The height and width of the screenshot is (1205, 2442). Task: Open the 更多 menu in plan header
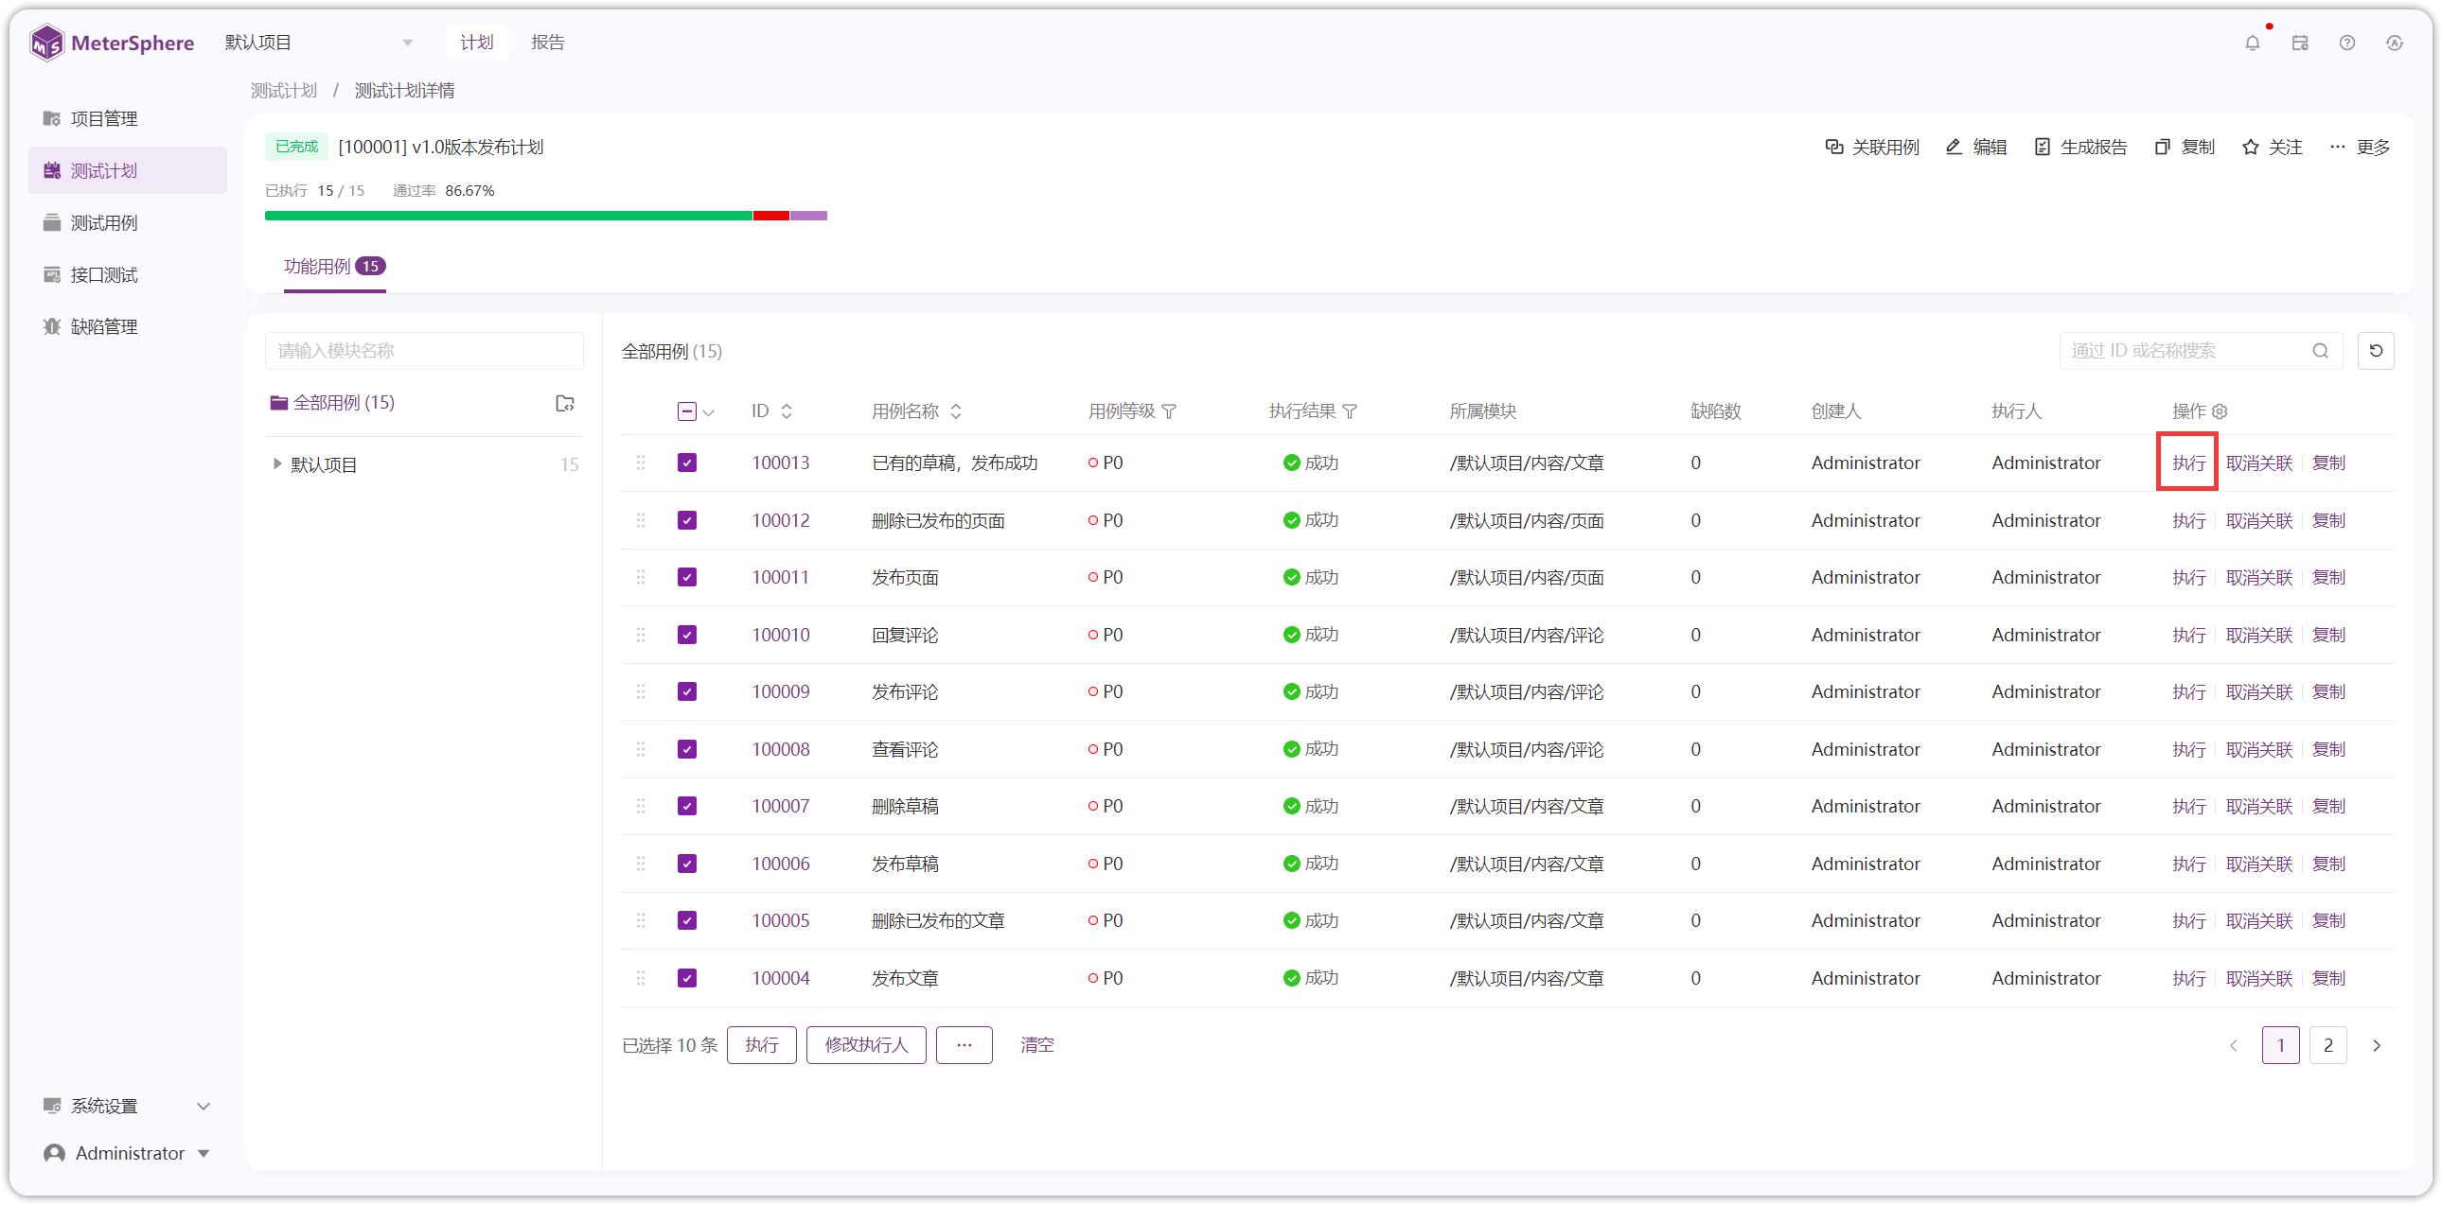pyautogui.click(x=2360, y=147)
